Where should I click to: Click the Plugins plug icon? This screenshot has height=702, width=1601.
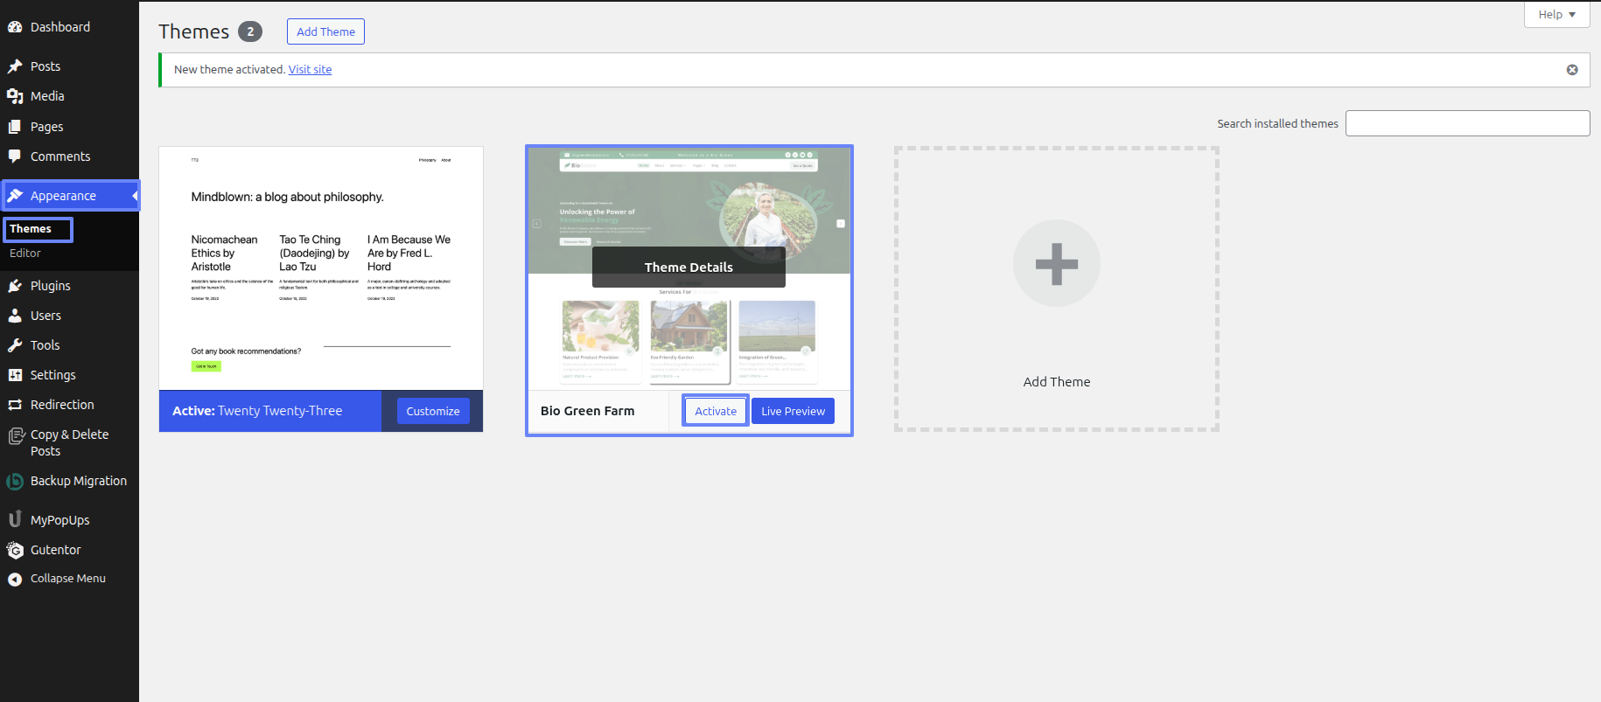click(x=15, y=286)
